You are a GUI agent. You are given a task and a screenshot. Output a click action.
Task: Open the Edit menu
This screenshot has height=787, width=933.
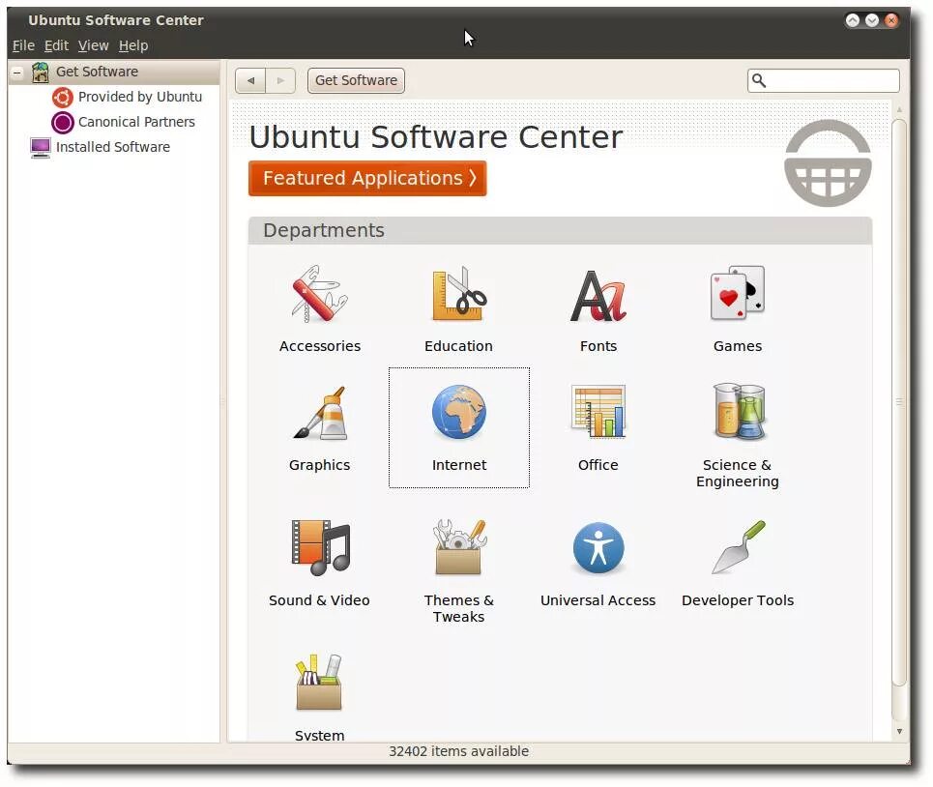pyautogui.click(x=56, y=45)
